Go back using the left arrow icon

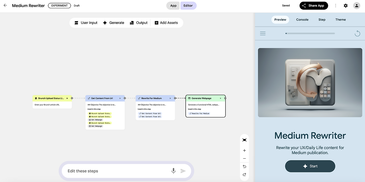tap(5, 5)
